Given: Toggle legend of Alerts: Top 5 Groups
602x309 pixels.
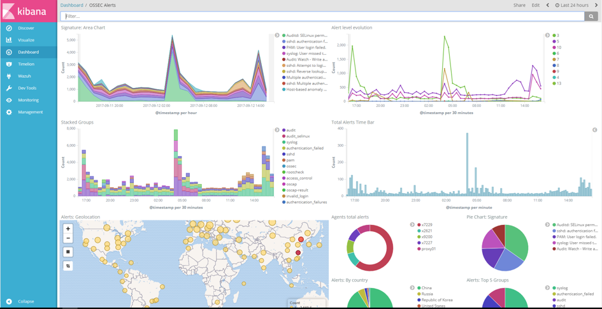Looking at the screenshot, I should click(x=547, y=287).
